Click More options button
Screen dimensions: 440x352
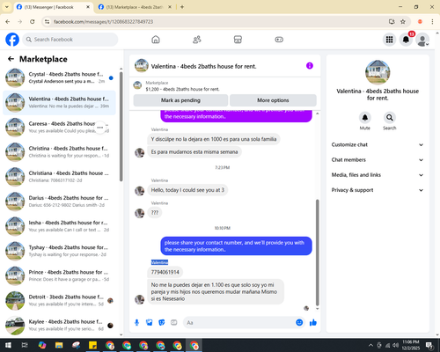273,100
